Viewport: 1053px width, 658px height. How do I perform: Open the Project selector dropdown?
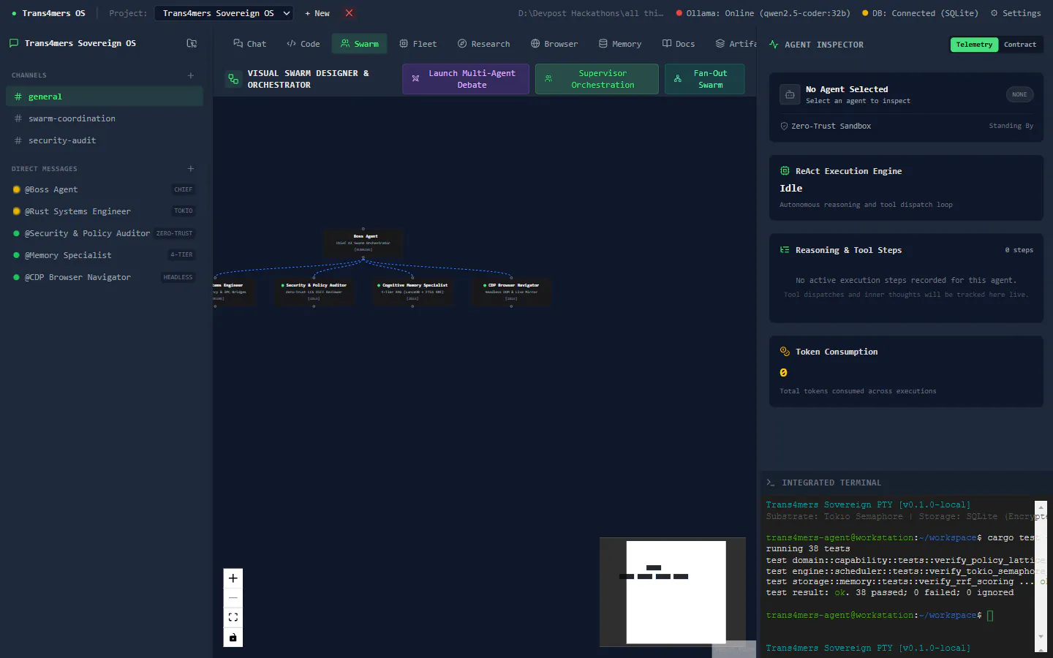point(224,13)
